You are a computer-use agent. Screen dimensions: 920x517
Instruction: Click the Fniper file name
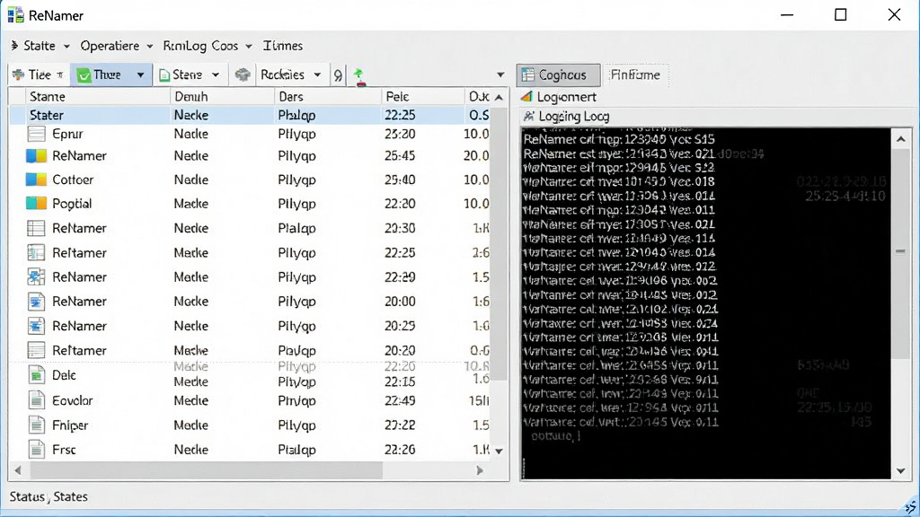pos(70,425)
